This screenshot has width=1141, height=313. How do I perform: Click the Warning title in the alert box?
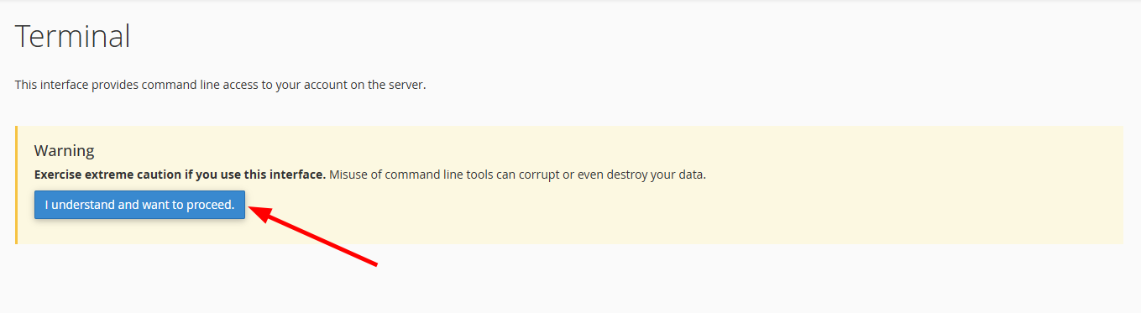point(64,151)
